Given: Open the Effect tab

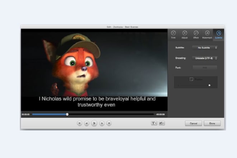Looking at the screenshot, I should coord(196,35).
